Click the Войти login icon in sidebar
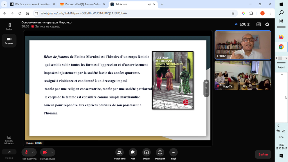Screen dimensions: 288x162 click(9, 26)
